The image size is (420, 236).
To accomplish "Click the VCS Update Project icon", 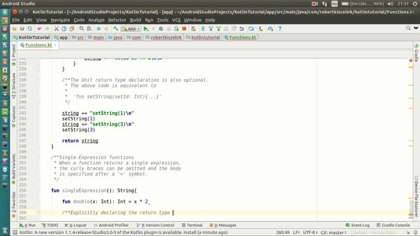I will [x=211, y=29].
